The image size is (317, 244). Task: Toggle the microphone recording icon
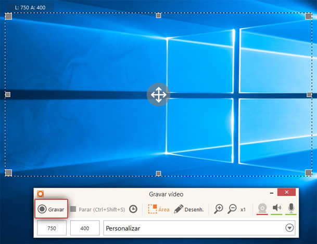coord(291,209)
